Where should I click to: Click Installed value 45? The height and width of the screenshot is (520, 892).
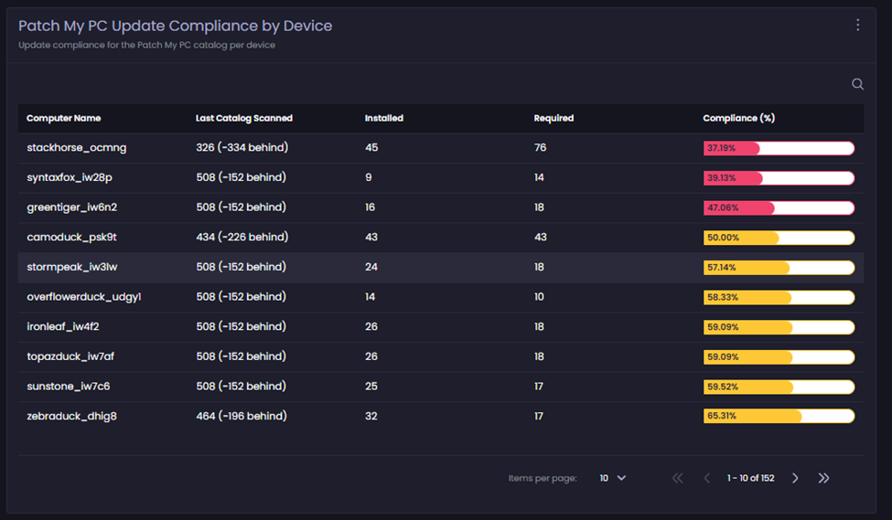click(371, 148)
